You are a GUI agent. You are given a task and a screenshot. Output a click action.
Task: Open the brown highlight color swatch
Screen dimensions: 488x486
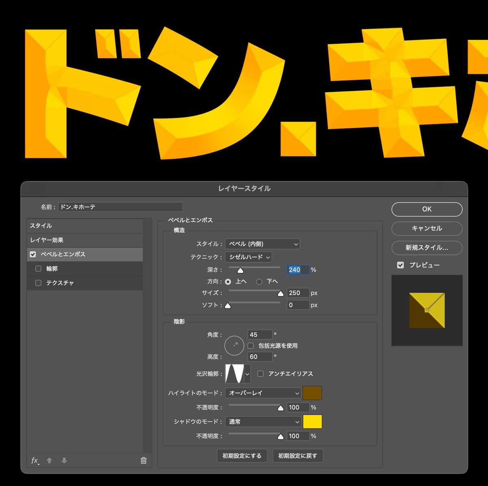(x=312, y=393)
